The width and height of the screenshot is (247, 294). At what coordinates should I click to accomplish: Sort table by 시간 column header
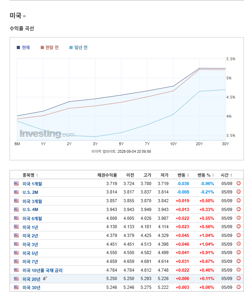[x=227, y=175]
